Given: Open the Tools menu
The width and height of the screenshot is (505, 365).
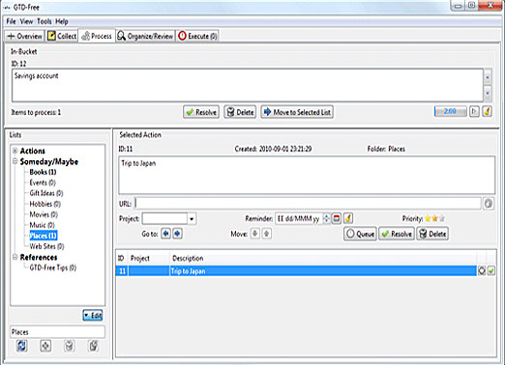Looking at the screenshot, I should [x=45, y=21].
